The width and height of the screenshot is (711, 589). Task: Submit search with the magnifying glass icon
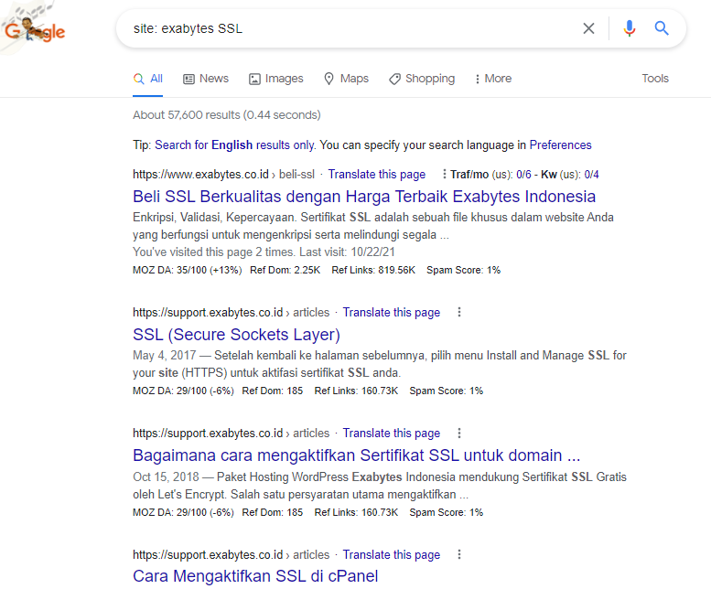pos(662,28)
